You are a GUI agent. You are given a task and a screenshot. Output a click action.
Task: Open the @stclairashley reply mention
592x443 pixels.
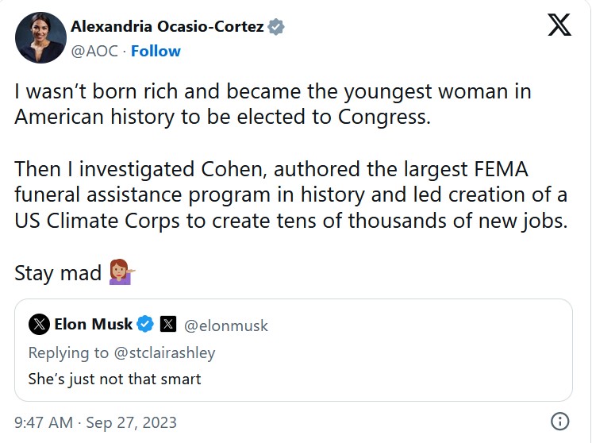click(x=164, y=352)
